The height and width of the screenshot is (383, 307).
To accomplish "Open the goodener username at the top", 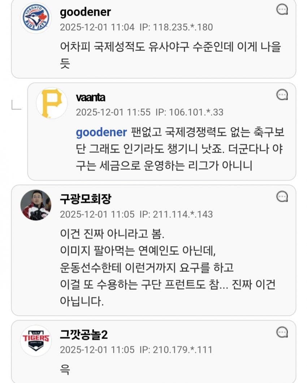I will click(x=85, y=12).
